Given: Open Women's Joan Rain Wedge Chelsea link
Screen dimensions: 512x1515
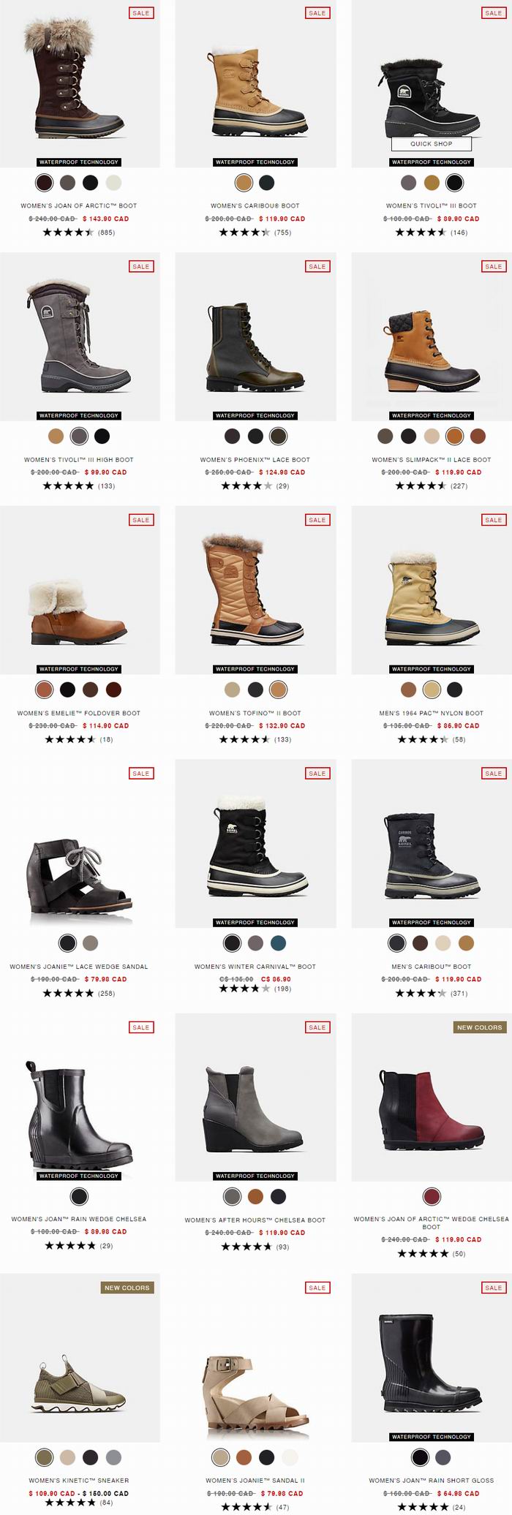Looking at the screenshot, I should tap(79, 1219).
